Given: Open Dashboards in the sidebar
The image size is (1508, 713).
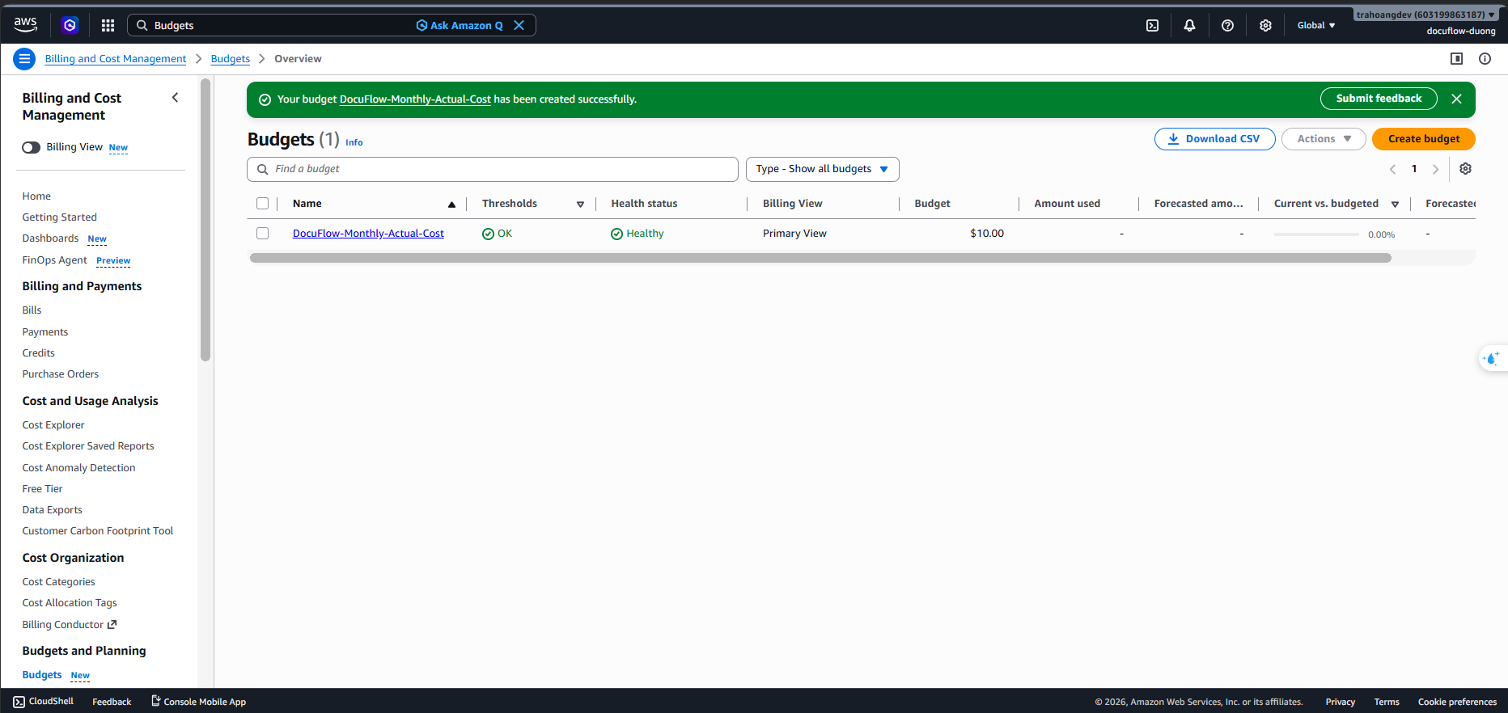Looking at the screenshot, I should 50,238.
